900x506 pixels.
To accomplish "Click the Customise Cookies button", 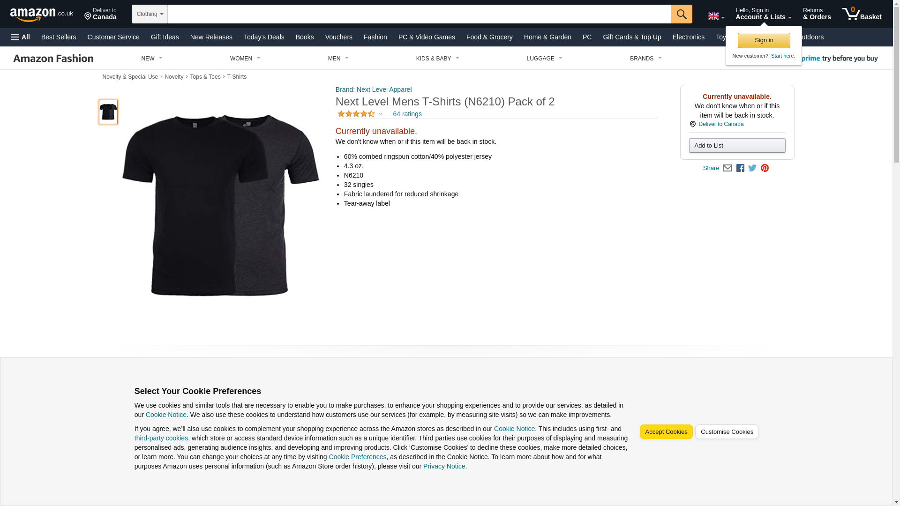I will coord(726,432).
